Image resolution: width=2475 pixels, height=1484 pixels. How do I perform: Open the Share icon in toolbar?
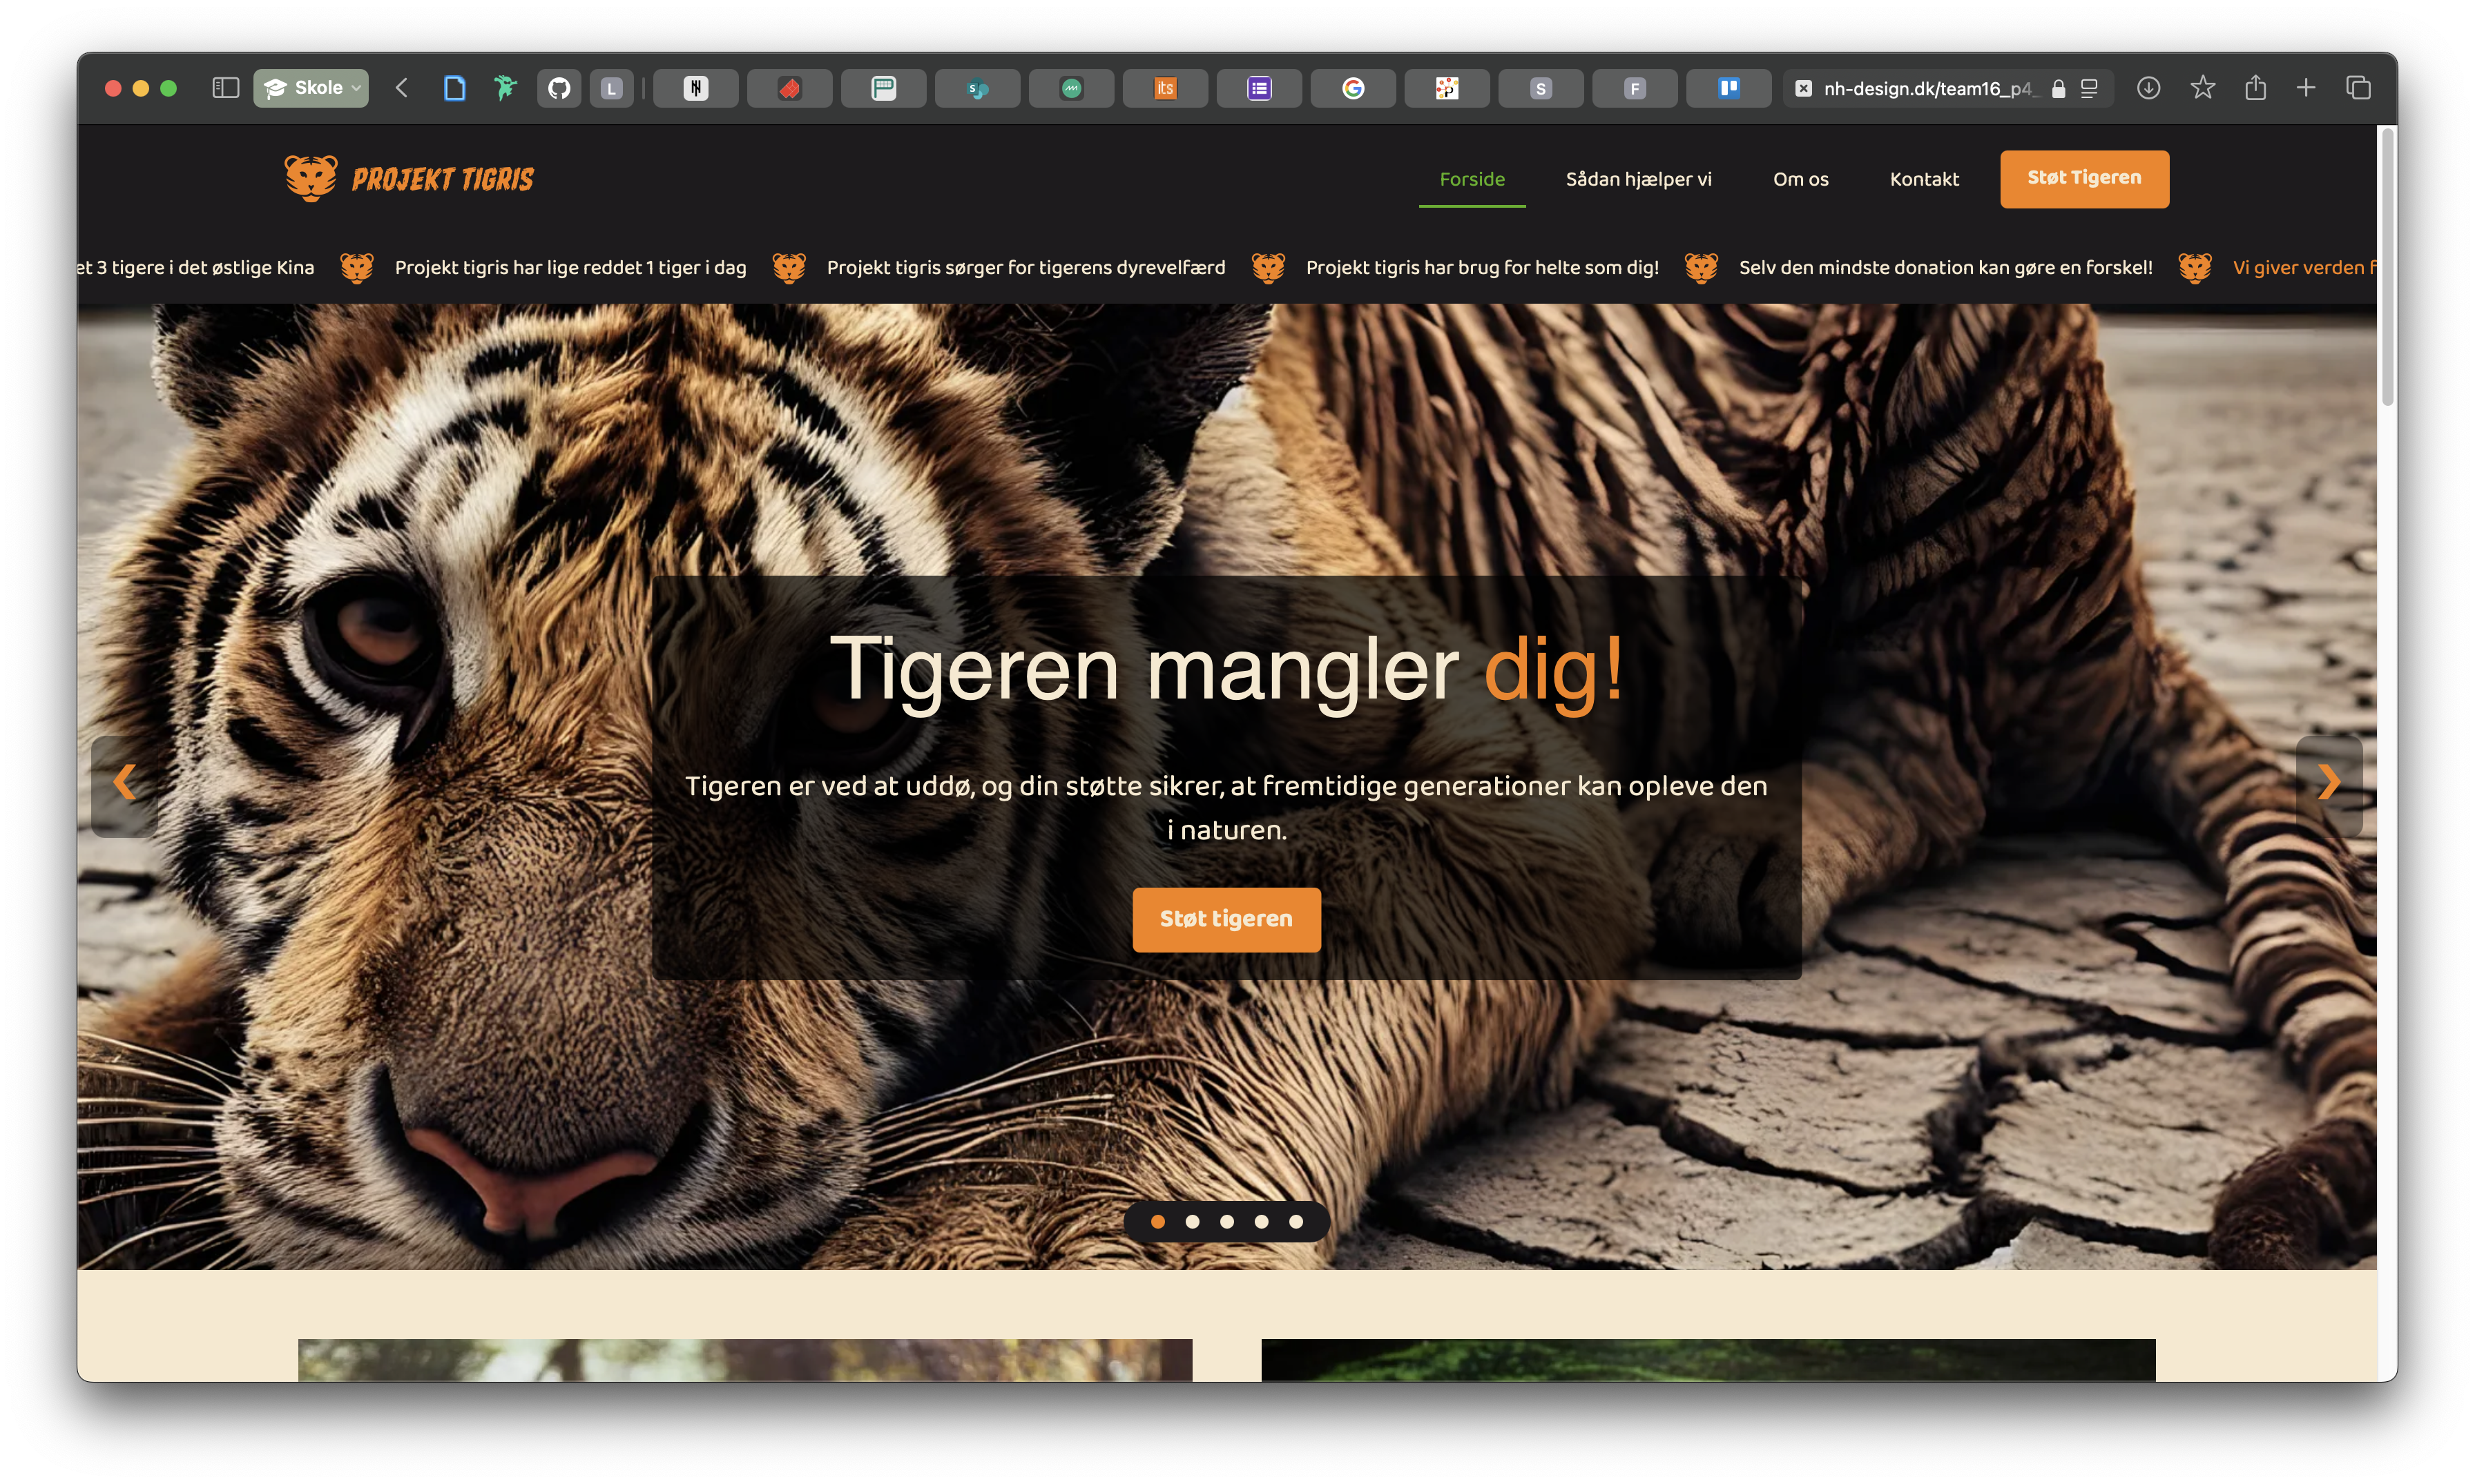2255,88
